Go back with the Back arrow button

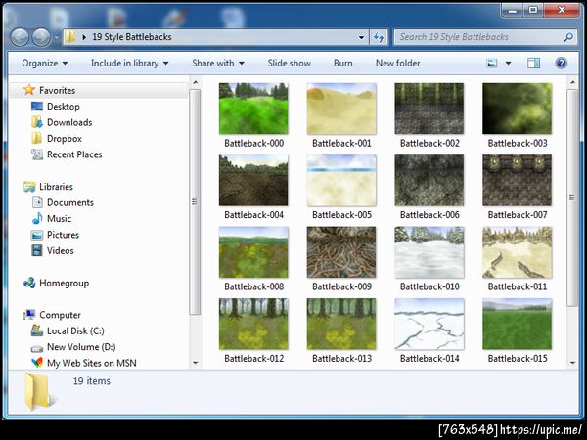coord(20,37)
